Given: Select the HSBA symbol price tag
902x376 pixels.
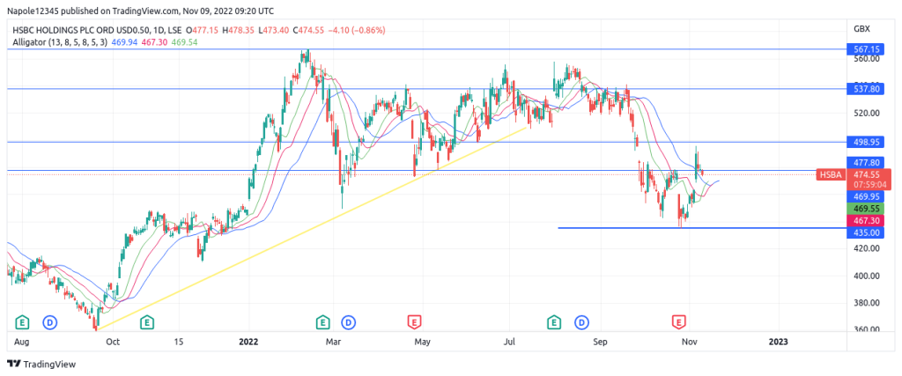Looking at the screenshot, I should coord(829,174).
